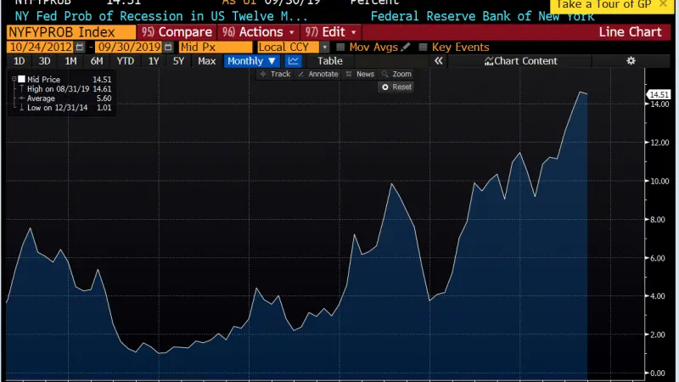Click the Line Chart title label

(630, 32)
